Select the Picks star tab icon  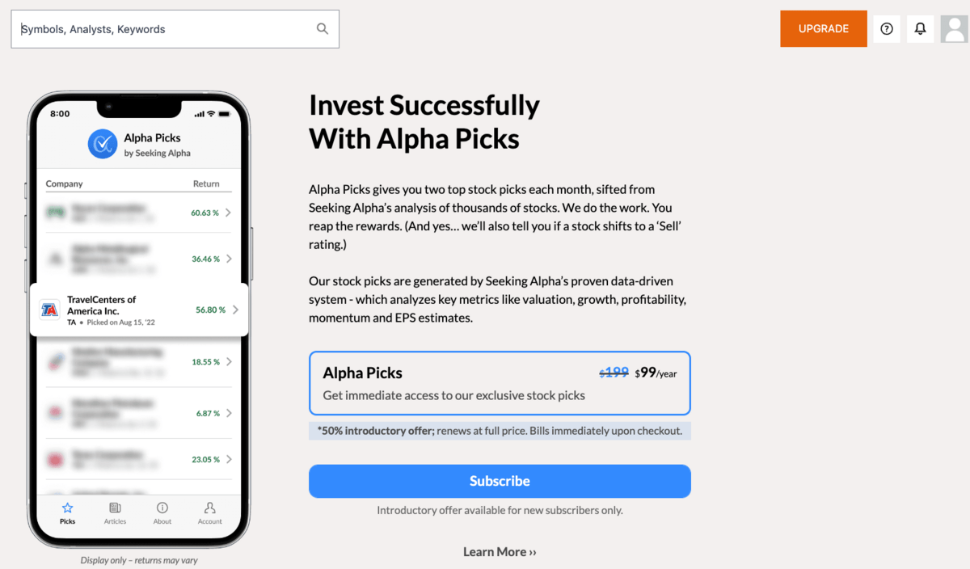point(68,508)
